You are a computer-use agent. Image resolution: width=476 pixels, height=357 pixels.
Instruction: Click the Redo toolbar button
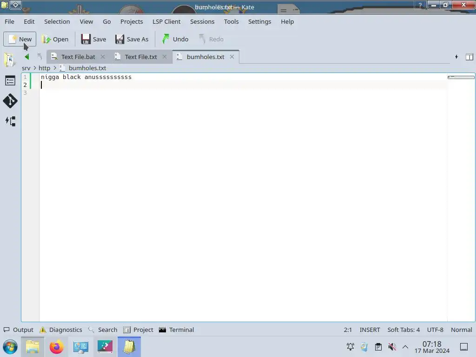[x=212, y=39]
